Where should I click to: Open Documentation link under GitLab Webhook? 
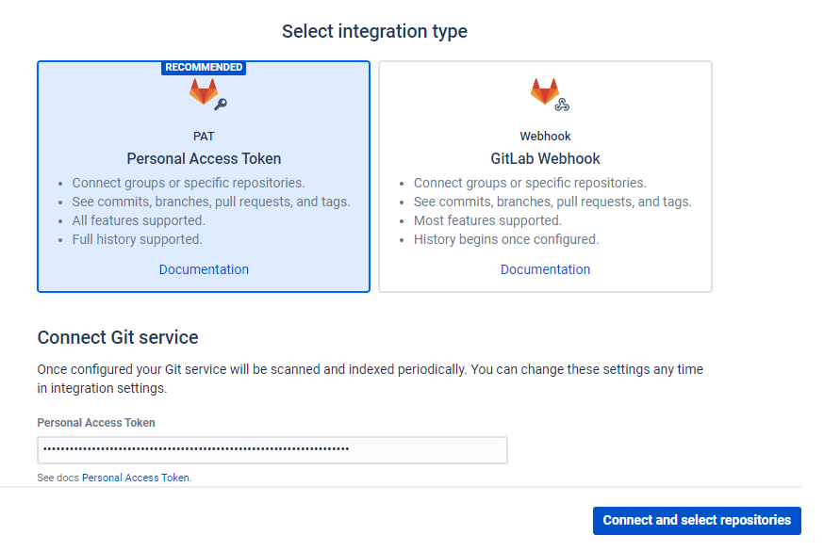click(545, 269)
